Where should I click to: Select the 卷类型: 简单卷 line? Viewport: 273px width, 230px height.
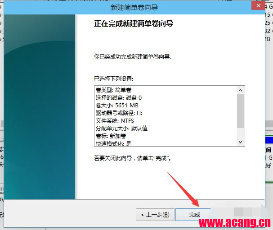113,90
